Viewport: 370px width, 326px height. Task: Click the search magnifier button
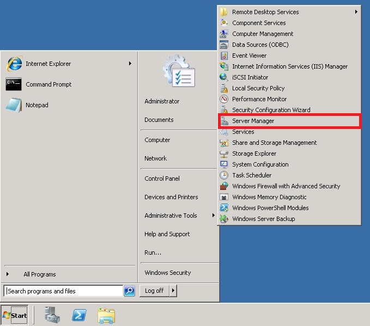pyautogui.click(x=129, y=291)
